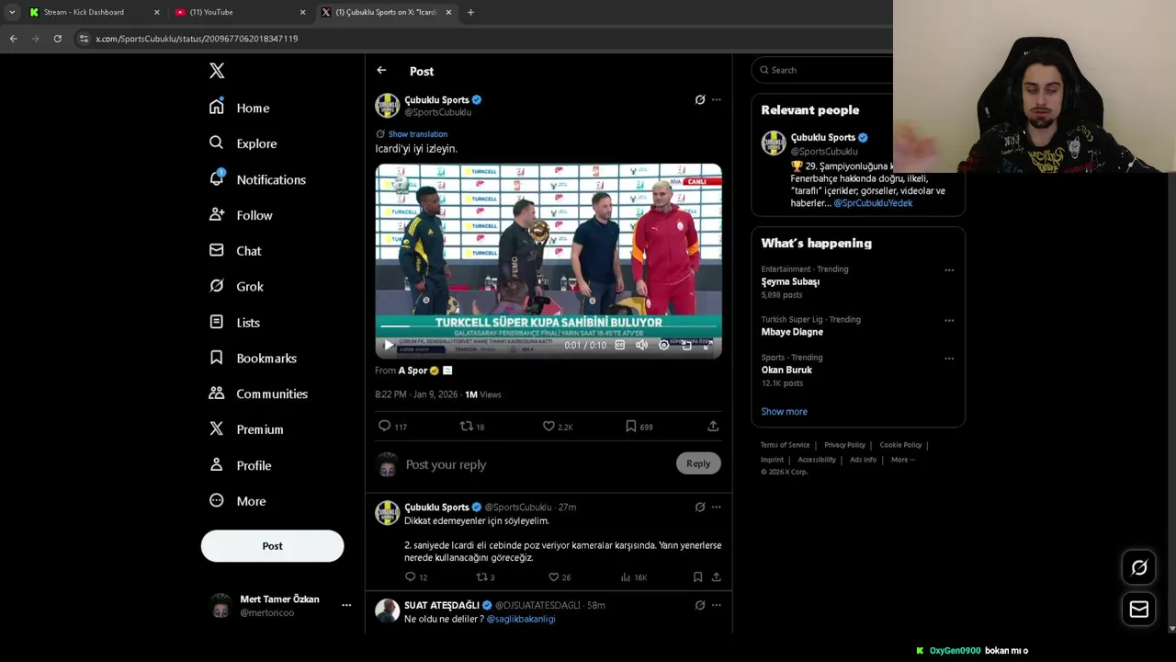
Task: Share the main post
Action: [713, 427]
